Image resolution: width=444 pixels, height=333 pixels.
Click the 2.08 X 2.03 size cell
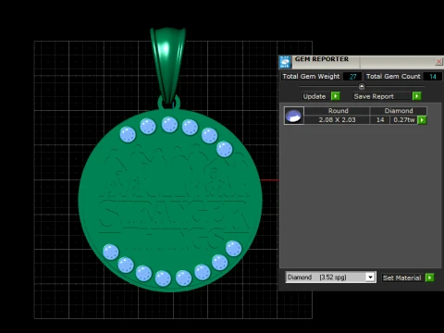(337, 120)
